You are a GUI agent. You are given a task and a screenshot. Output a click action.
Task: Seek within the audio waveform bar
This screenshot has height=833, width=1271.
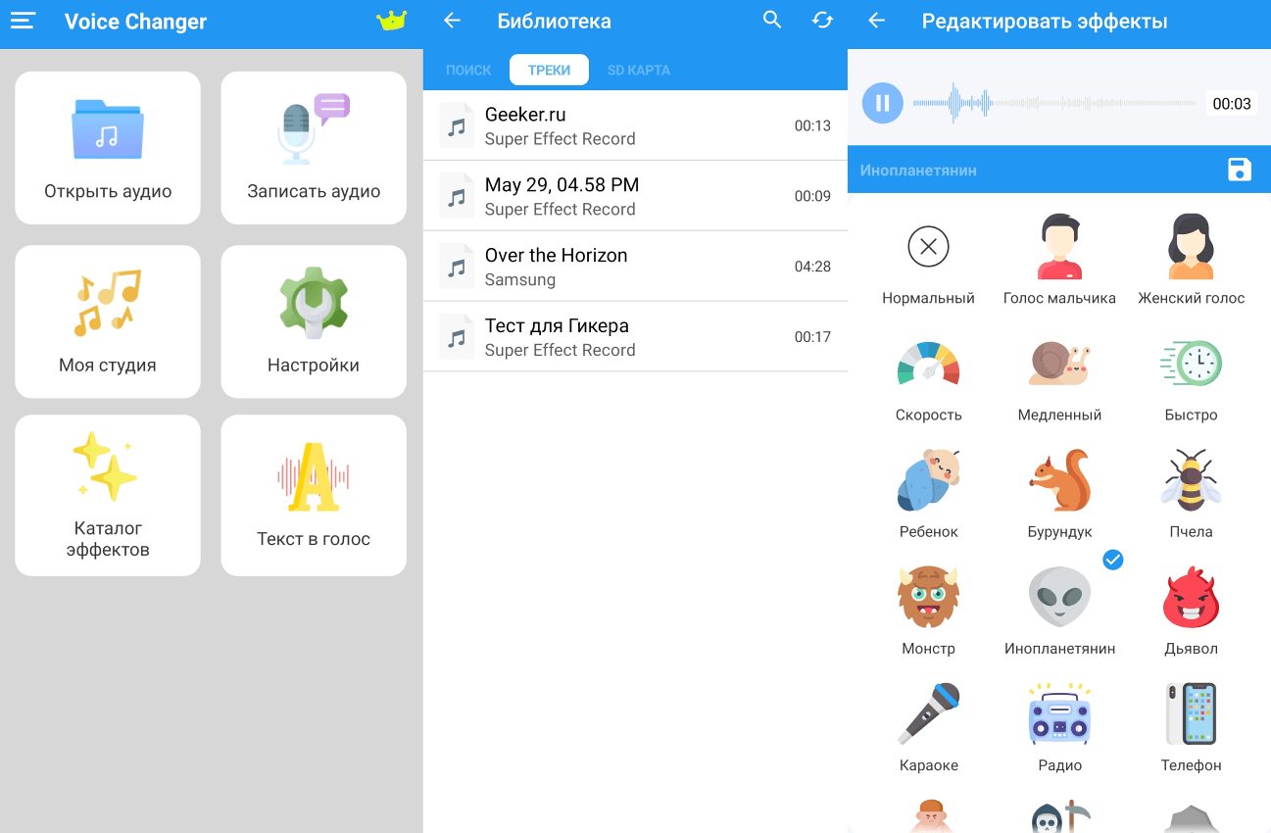pyautogui.click(x=1053, y=103)
